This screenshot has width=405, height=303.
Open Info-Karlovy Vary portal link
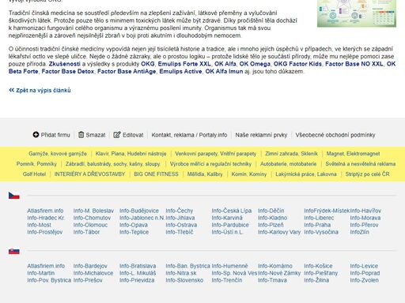(x=279, y=232)
